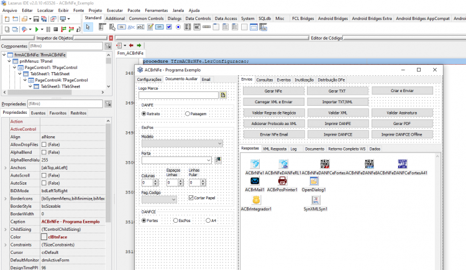Select the arrow selection tool in palette
This screenshot has height=270, width=466.
pos(88,27)
